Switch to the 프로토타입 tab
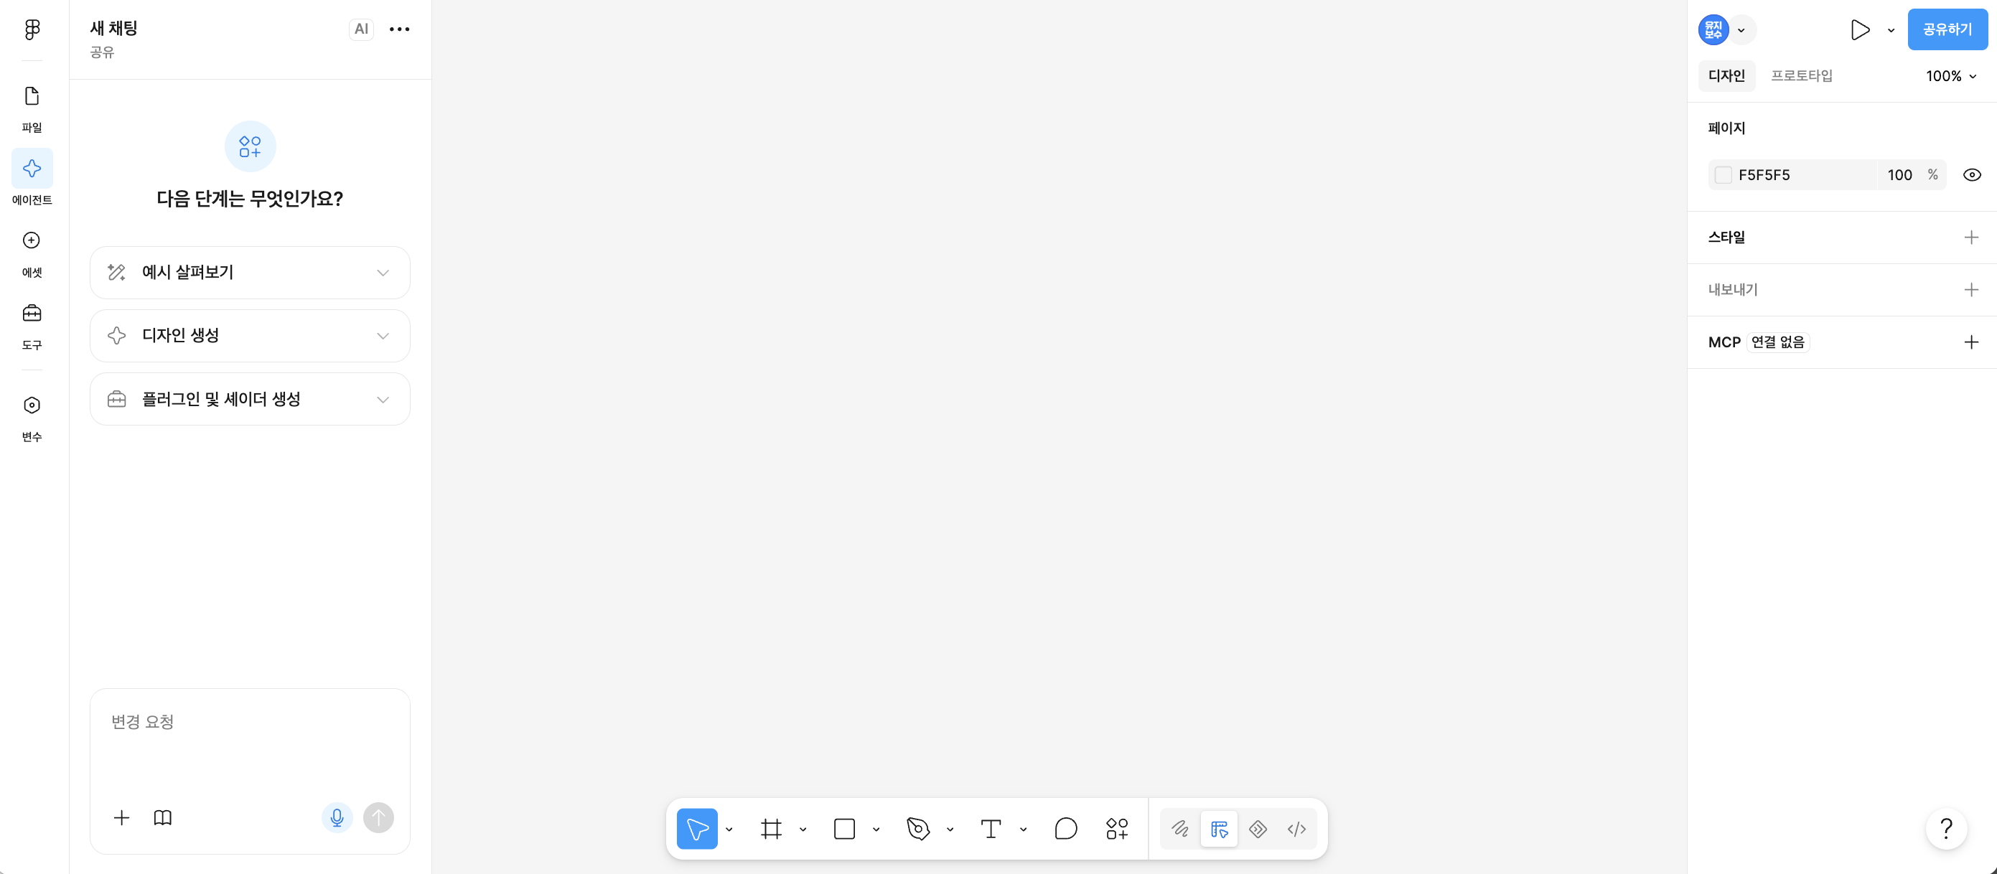Viewport: 1997px width, 874px height. pyautogui.click(x=1802, y=76)
